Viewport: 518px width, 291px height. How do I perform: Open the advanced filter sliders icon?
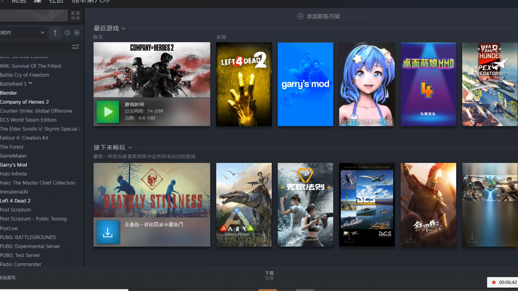[75, 47]
